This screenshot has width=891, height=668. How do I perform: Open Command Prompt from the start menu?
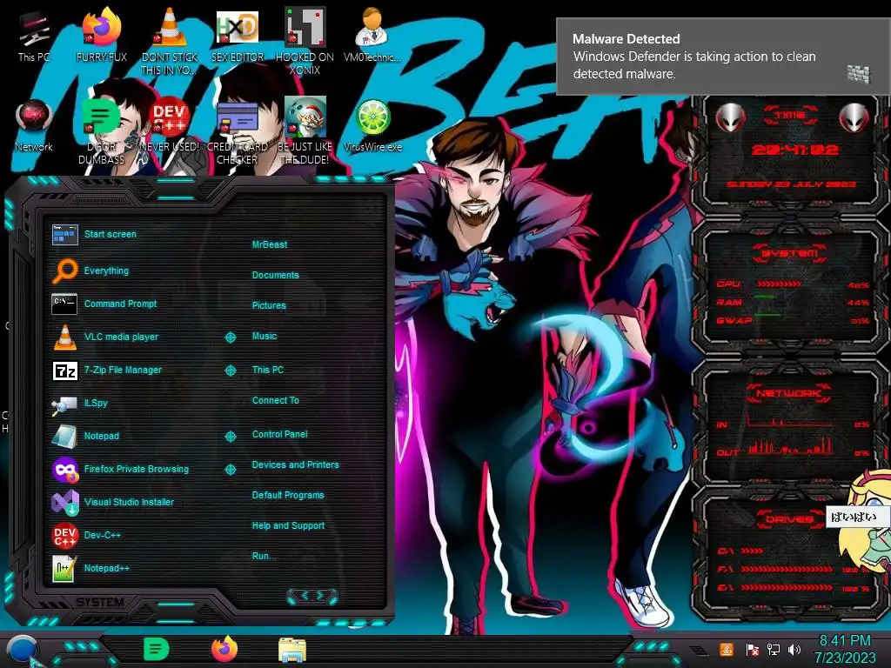pyautogui.click(x=120, y=304)
